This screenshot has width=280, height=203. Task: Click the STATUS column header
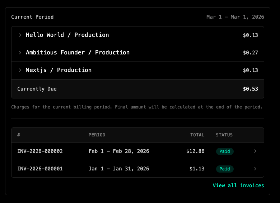(224, 135)
